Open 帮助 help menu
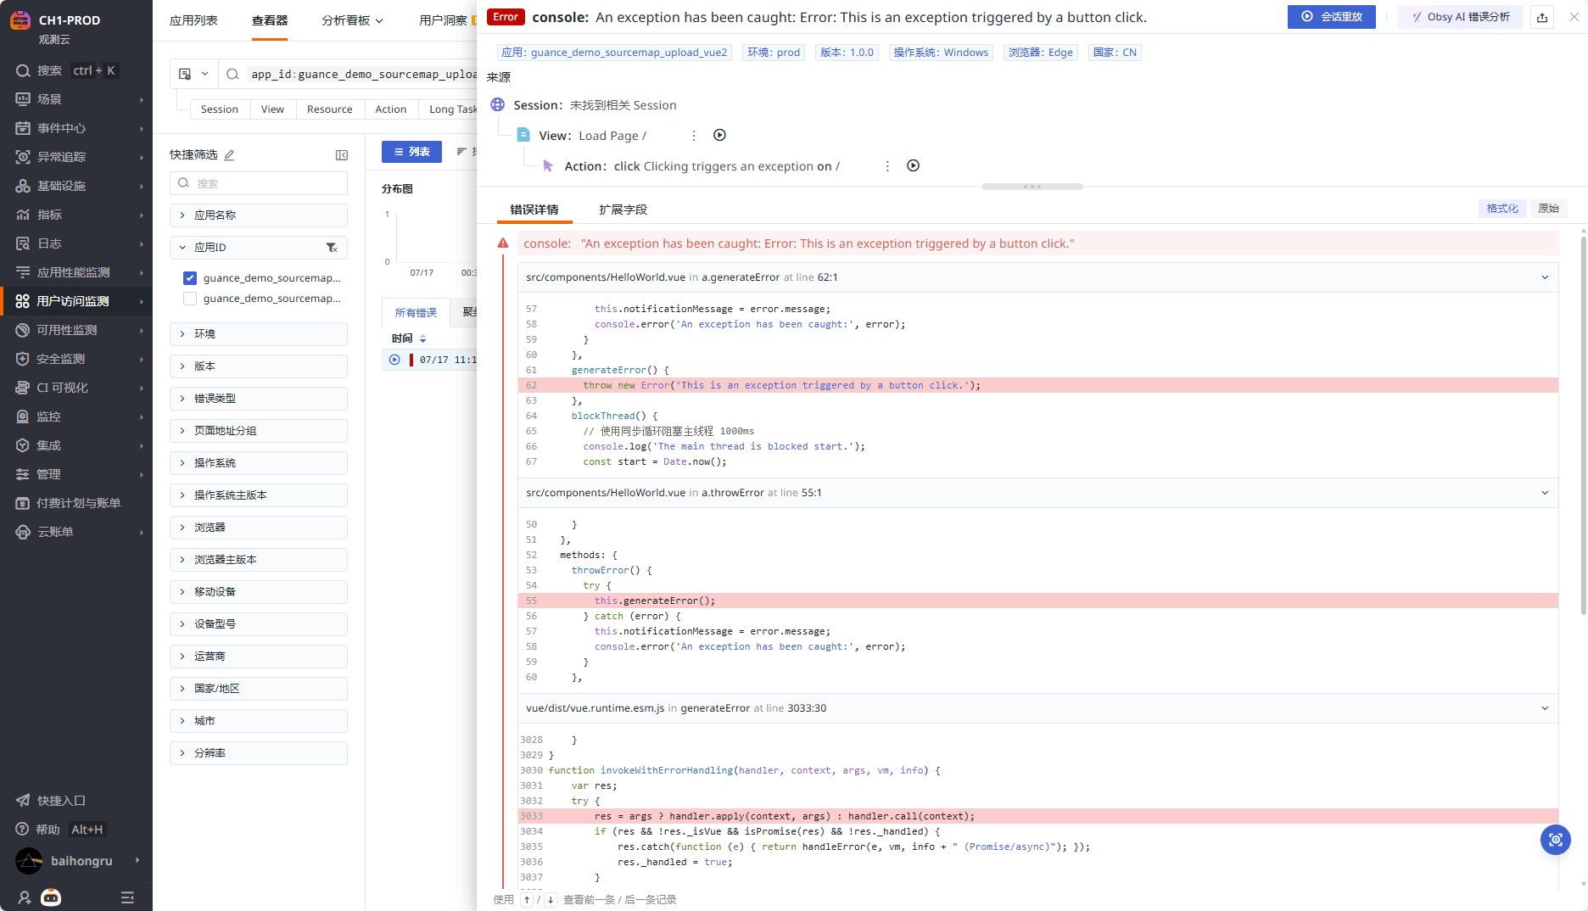 (59, 830)
